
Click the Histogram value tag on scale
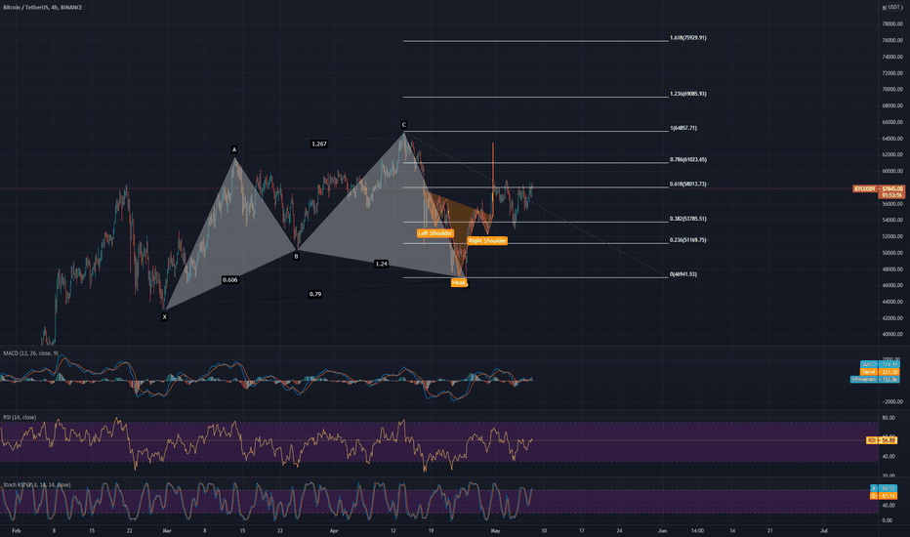pos(875,379)
